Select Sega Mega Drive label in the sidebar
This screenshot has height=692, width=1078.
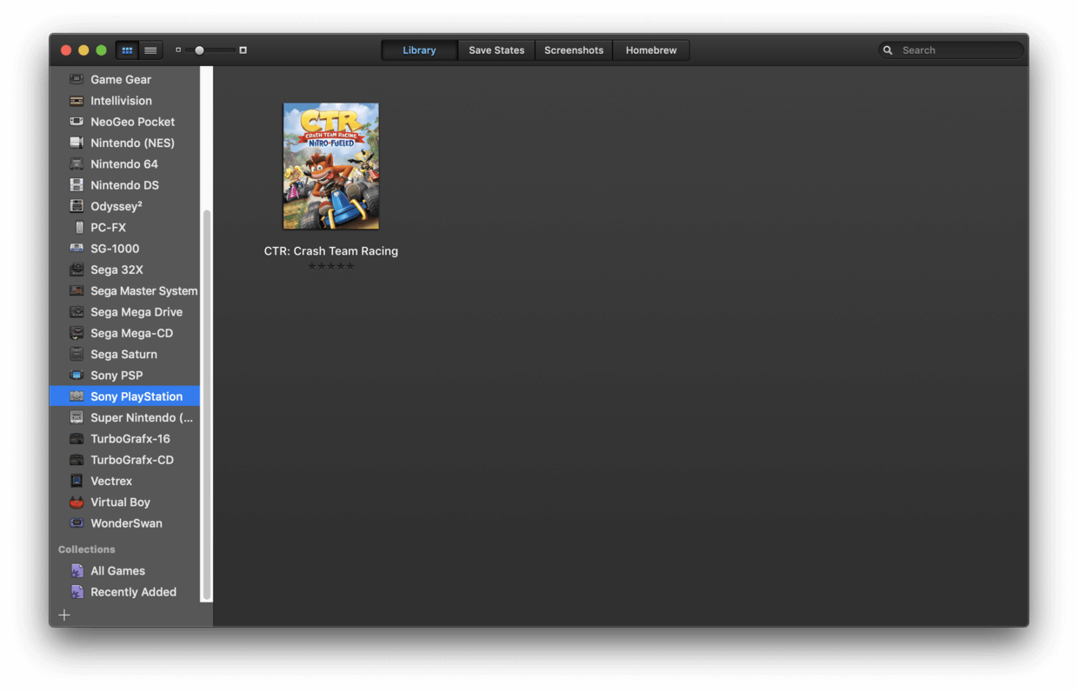(x=136, y=312)
